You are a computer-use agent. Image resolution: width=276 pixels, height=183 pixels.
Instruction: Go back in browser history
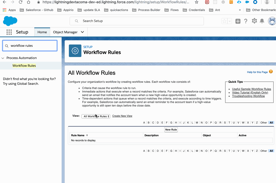[5, 2]
